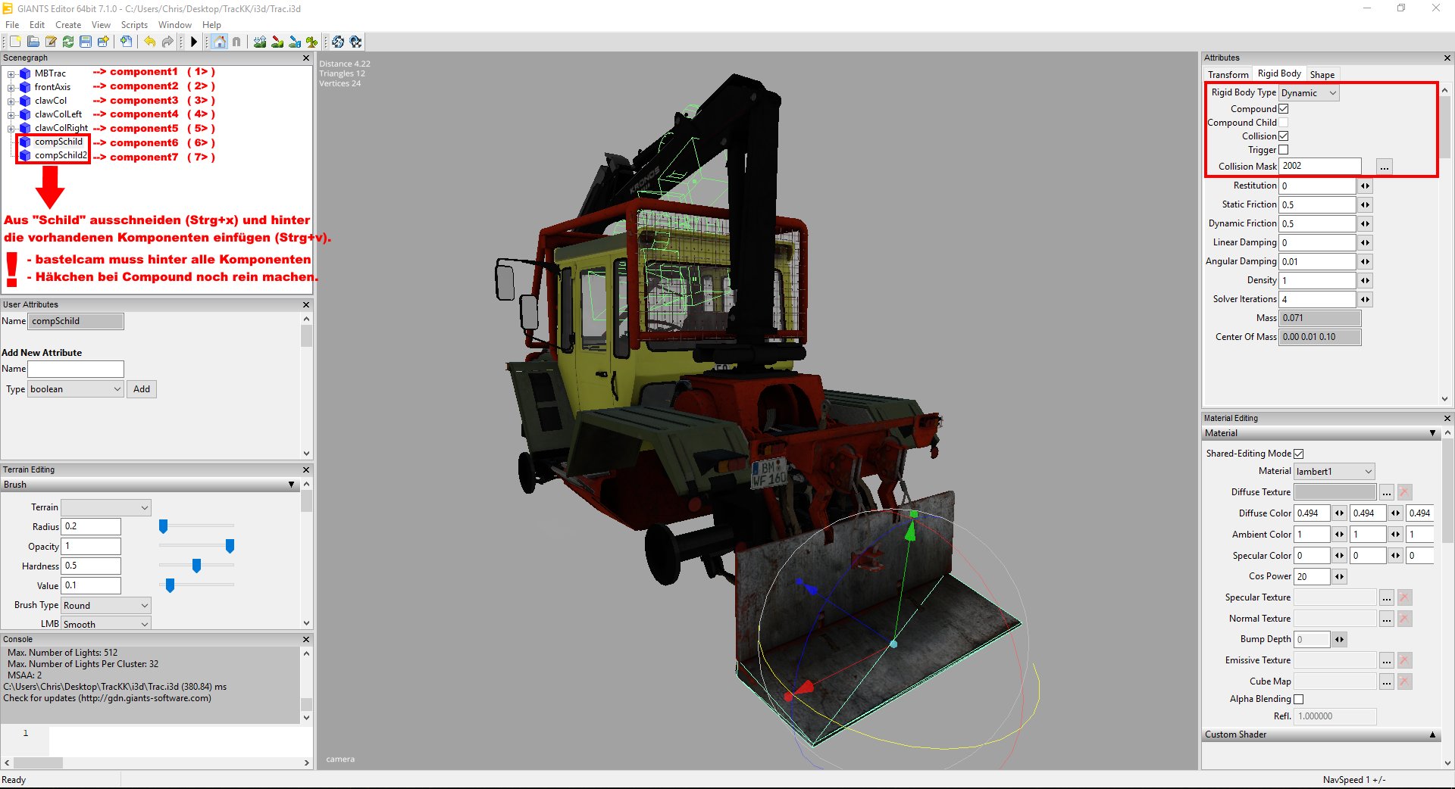Image resolution: width=1455 pixels, height=789 pixels.
Task: Click the Save floppy disk icon
Action: coord(86,42)
